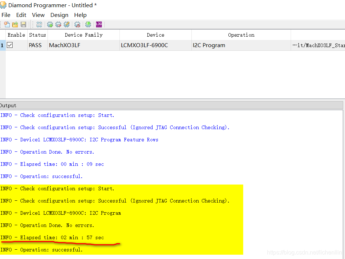Click the Open File folder icon
Viewport: 345px width, 259px height.
(15, 24)
